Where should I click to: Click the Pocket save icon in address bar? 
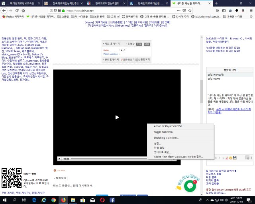click(184, 11)
